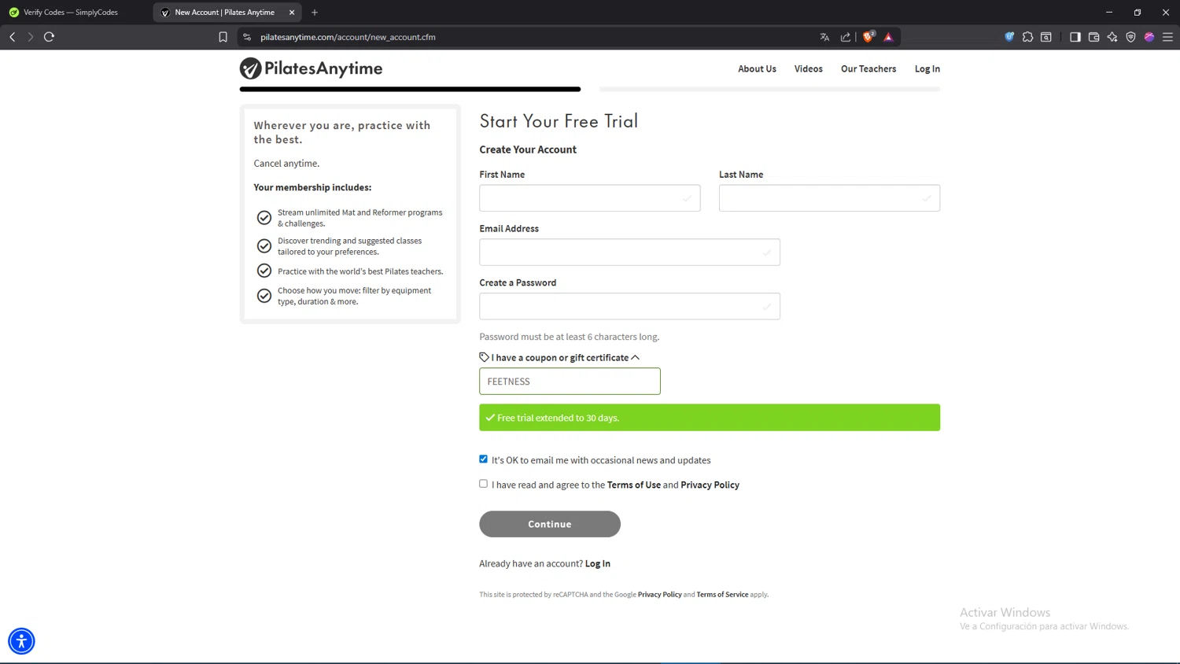Image resolution: width=1180 pixels, height=664 pixels.
Task: Bookmark this page
Action: 223,37
